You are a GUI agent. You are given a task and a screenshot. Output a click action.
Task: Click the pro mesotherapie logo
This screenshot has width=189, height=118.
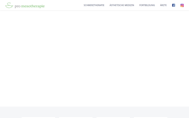(25, 5)
